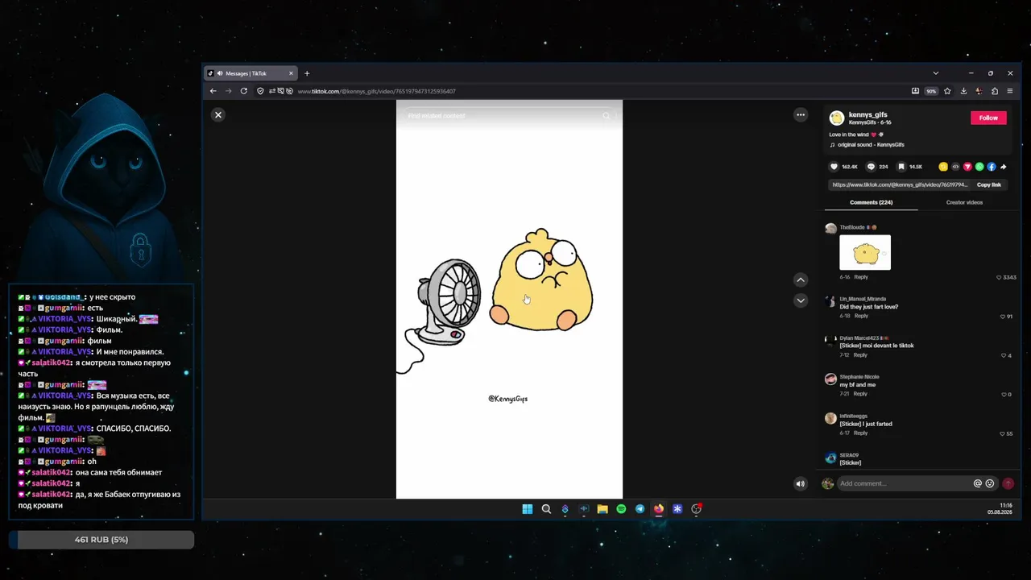This screenshot has height=580, width=1031.
Task: Open the Windows Start menu
Action: tap(528, 509)
